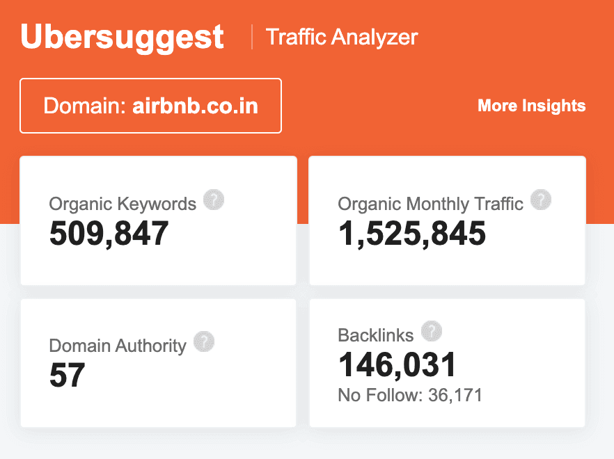
Task: Select the 146,031 backlinks number
Action: pos(397,363)
